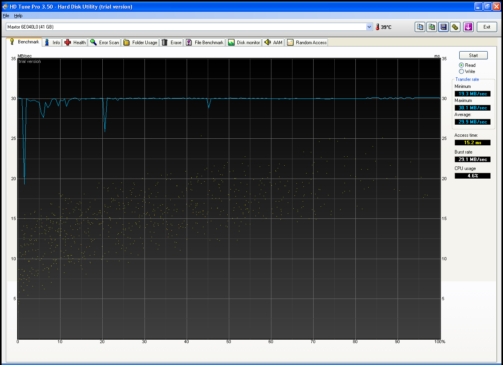The image size is (503, 365).
Task: Switch to the Erase tab
Action: coord(171,43)
